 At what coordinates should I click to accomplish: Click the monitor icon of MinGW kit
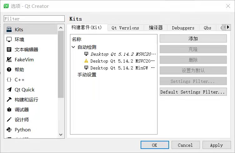(x=86, y=68)
